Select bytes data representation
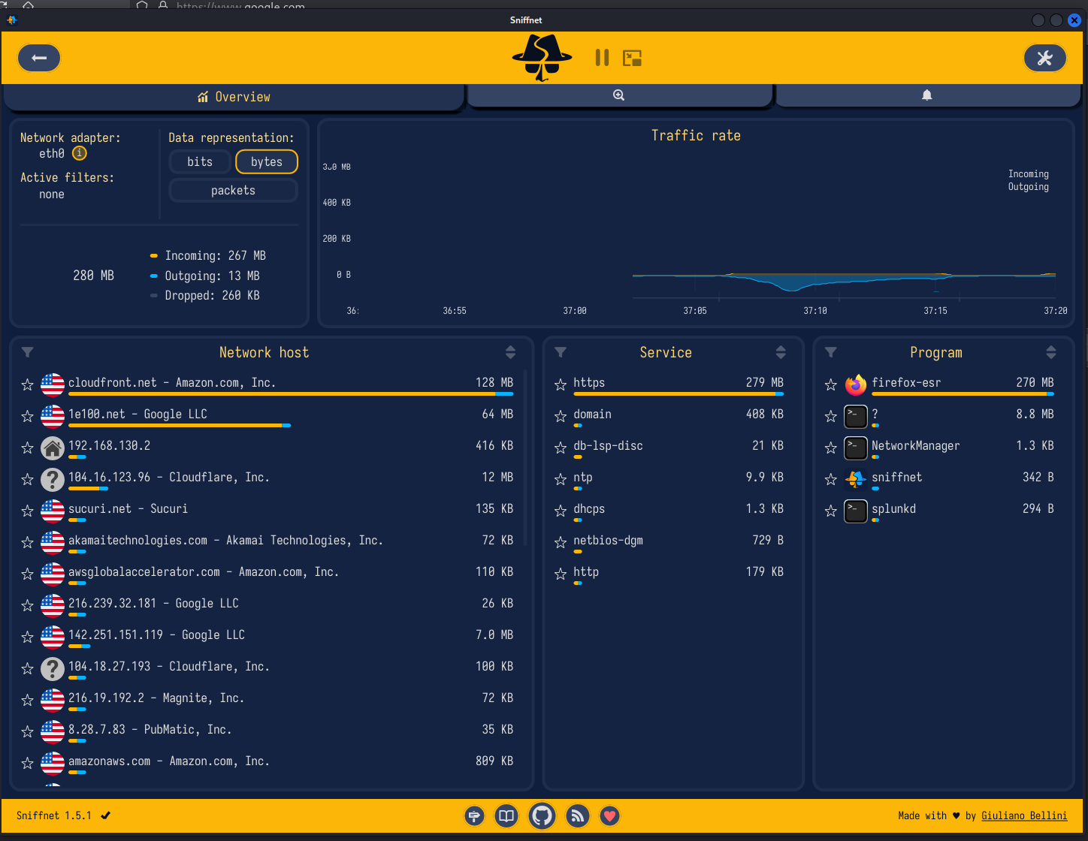Screen dimensions: 1088x841 pos(267,161)
